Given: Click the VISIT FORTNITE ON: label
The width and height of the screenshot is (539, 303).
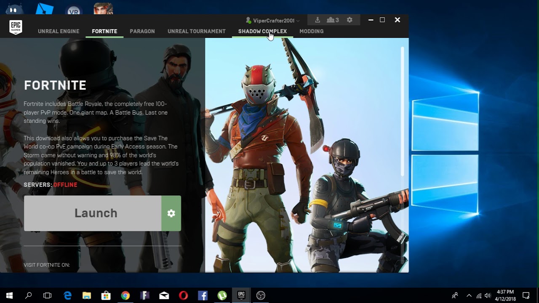Looking at the screenshot, I should click(x=47, y=265).
